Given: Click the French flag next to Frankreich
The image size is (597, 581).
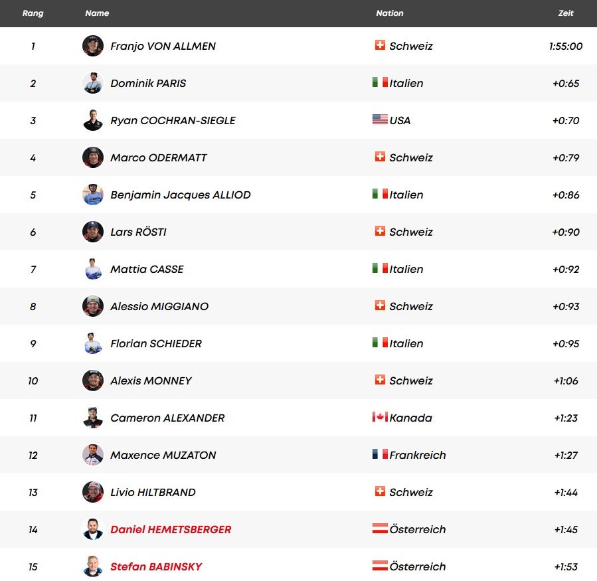Looking at the screenshot, I should pos(380,455).
